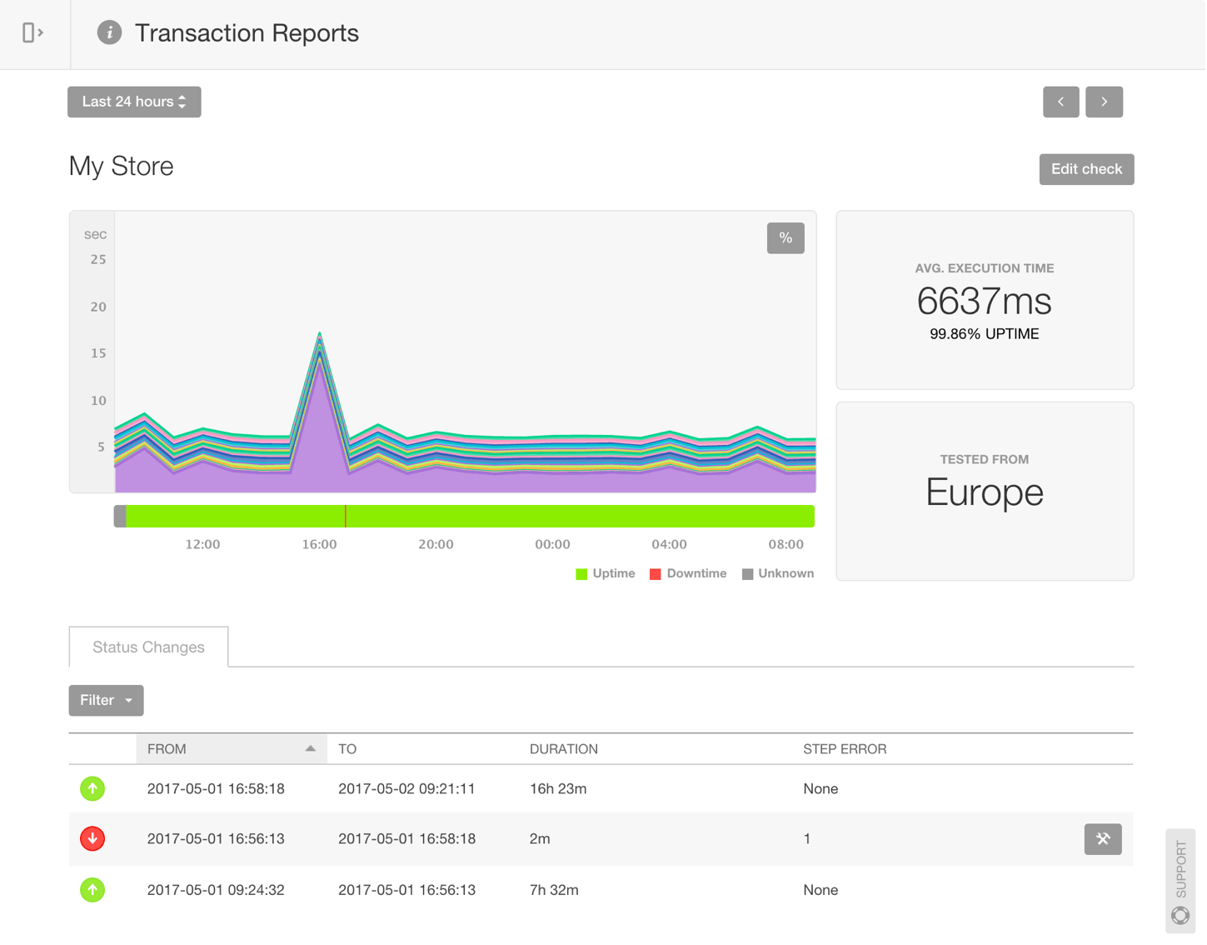Toggle Downtime legend entry

(x=688, y=574)
